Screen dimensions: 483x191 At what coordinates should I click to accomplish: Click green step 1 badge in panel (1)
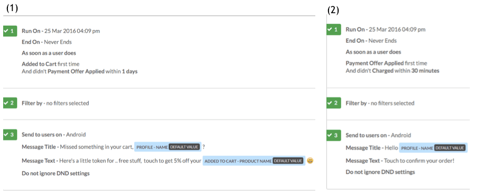tap(10, 31)
